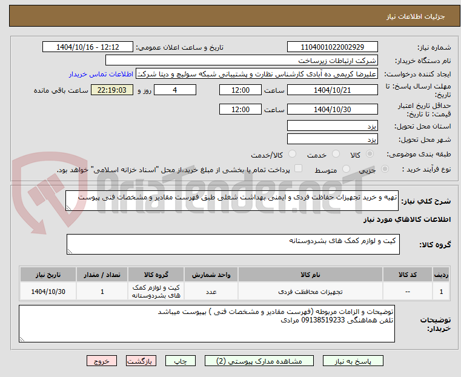Image resolution: width=461 pixels, height=377 pixels.
Task: Select the کالا/خدمت radio button
Action: [x=292, y=154]
